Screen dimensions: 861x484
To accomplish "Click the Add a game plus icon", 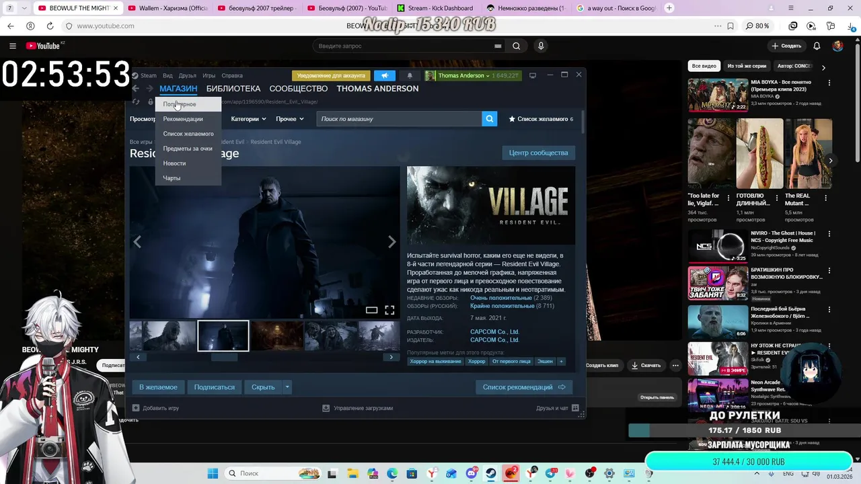I will coord(136,408).
